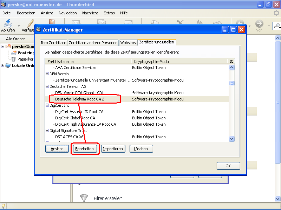The height and width of the screenshot is (210, 281).
Task: Open the search magnifier on the toolbar
Action: point(277,26)
